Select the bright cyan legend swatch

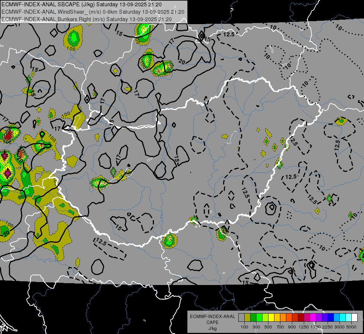coord(342,317)
